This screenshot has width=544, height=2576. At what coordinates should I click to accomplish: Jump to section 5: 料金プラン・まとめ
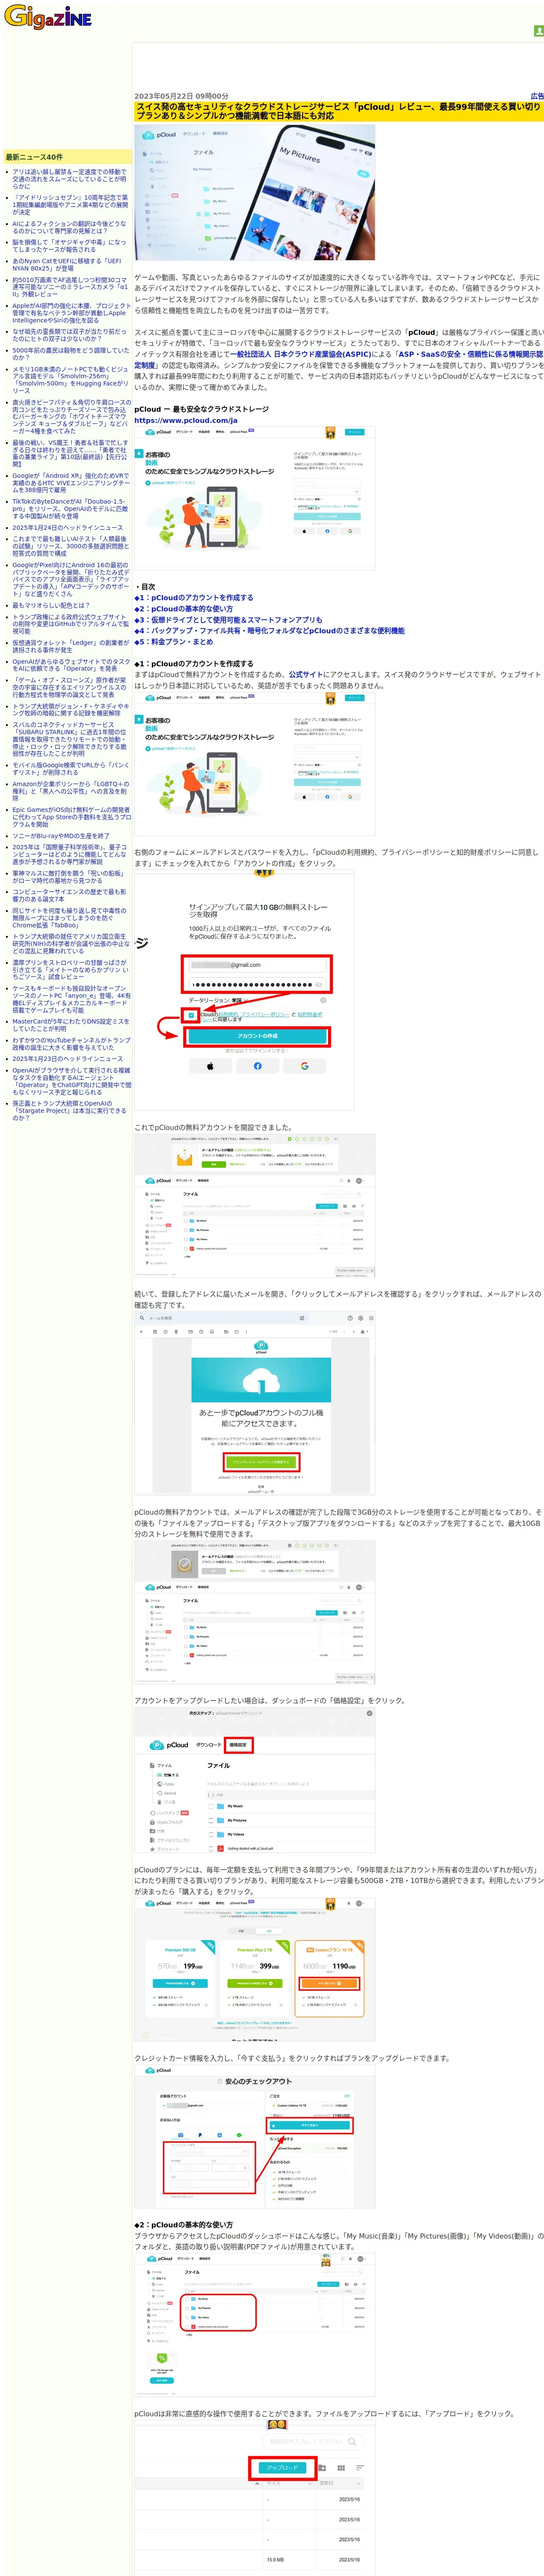click(174, 642)
